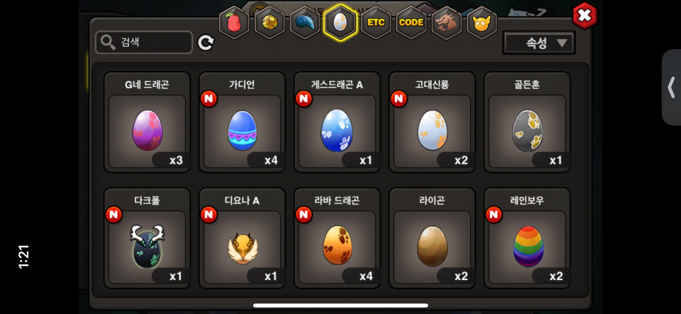681x314 pixels.
Task: Select the 레인보우 rainbow striped egg
Action: click(527, 238)
